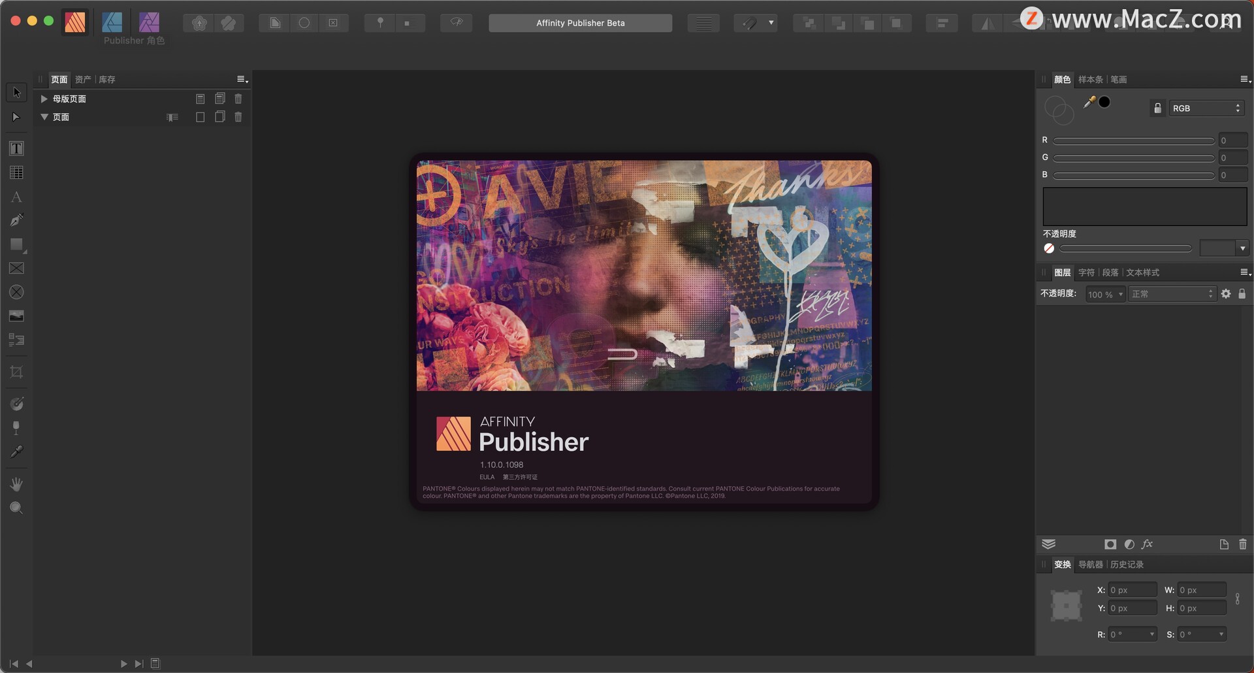
Task: Switch to the 导航器 tab
Action: 1091,564
